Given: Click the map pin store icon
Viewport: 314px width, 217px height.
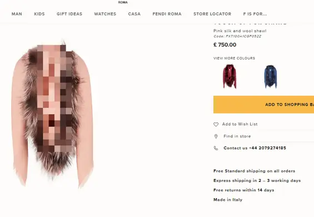Looking at the screenshot, I should click(216, 136).
